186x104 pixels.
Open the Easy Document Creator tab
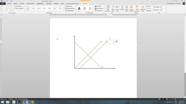72,3
